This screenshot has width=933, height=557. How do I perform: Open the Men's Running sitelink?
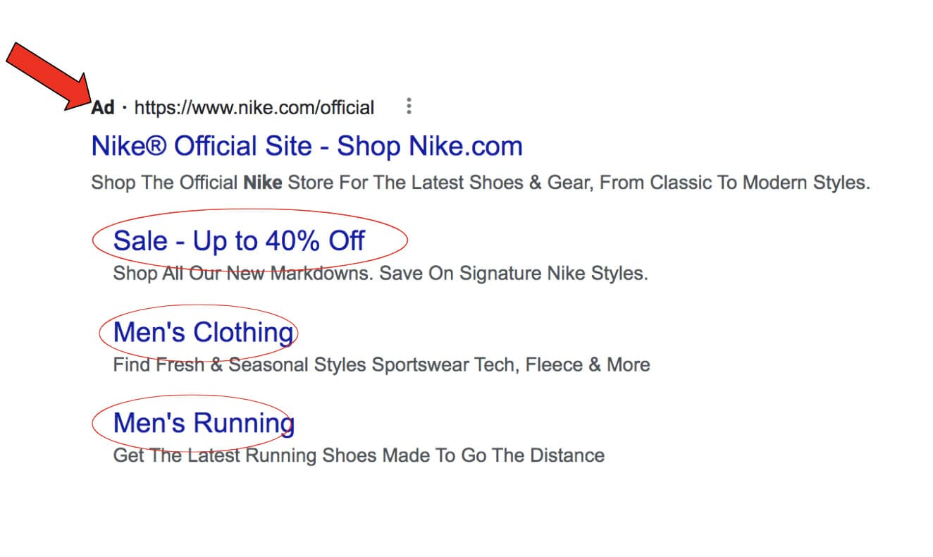pyautogui.click(x=203, y=422)
